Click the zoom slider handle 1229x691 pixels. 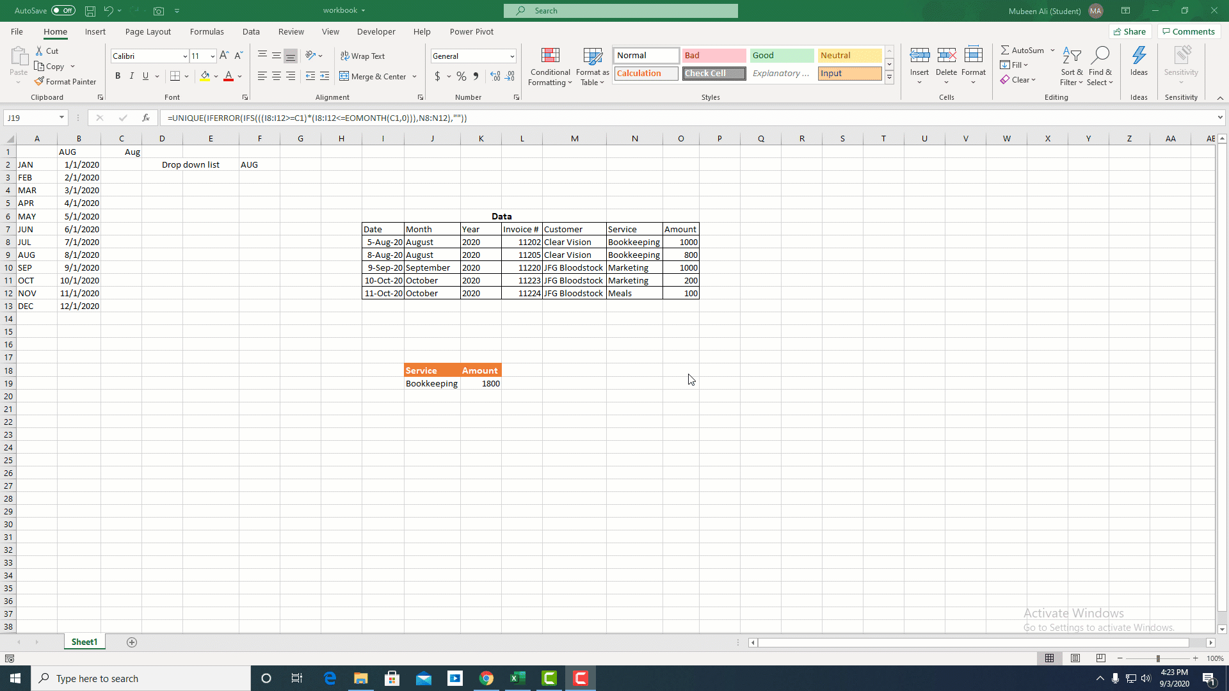pyautogui.click(x=1157, y=658)
